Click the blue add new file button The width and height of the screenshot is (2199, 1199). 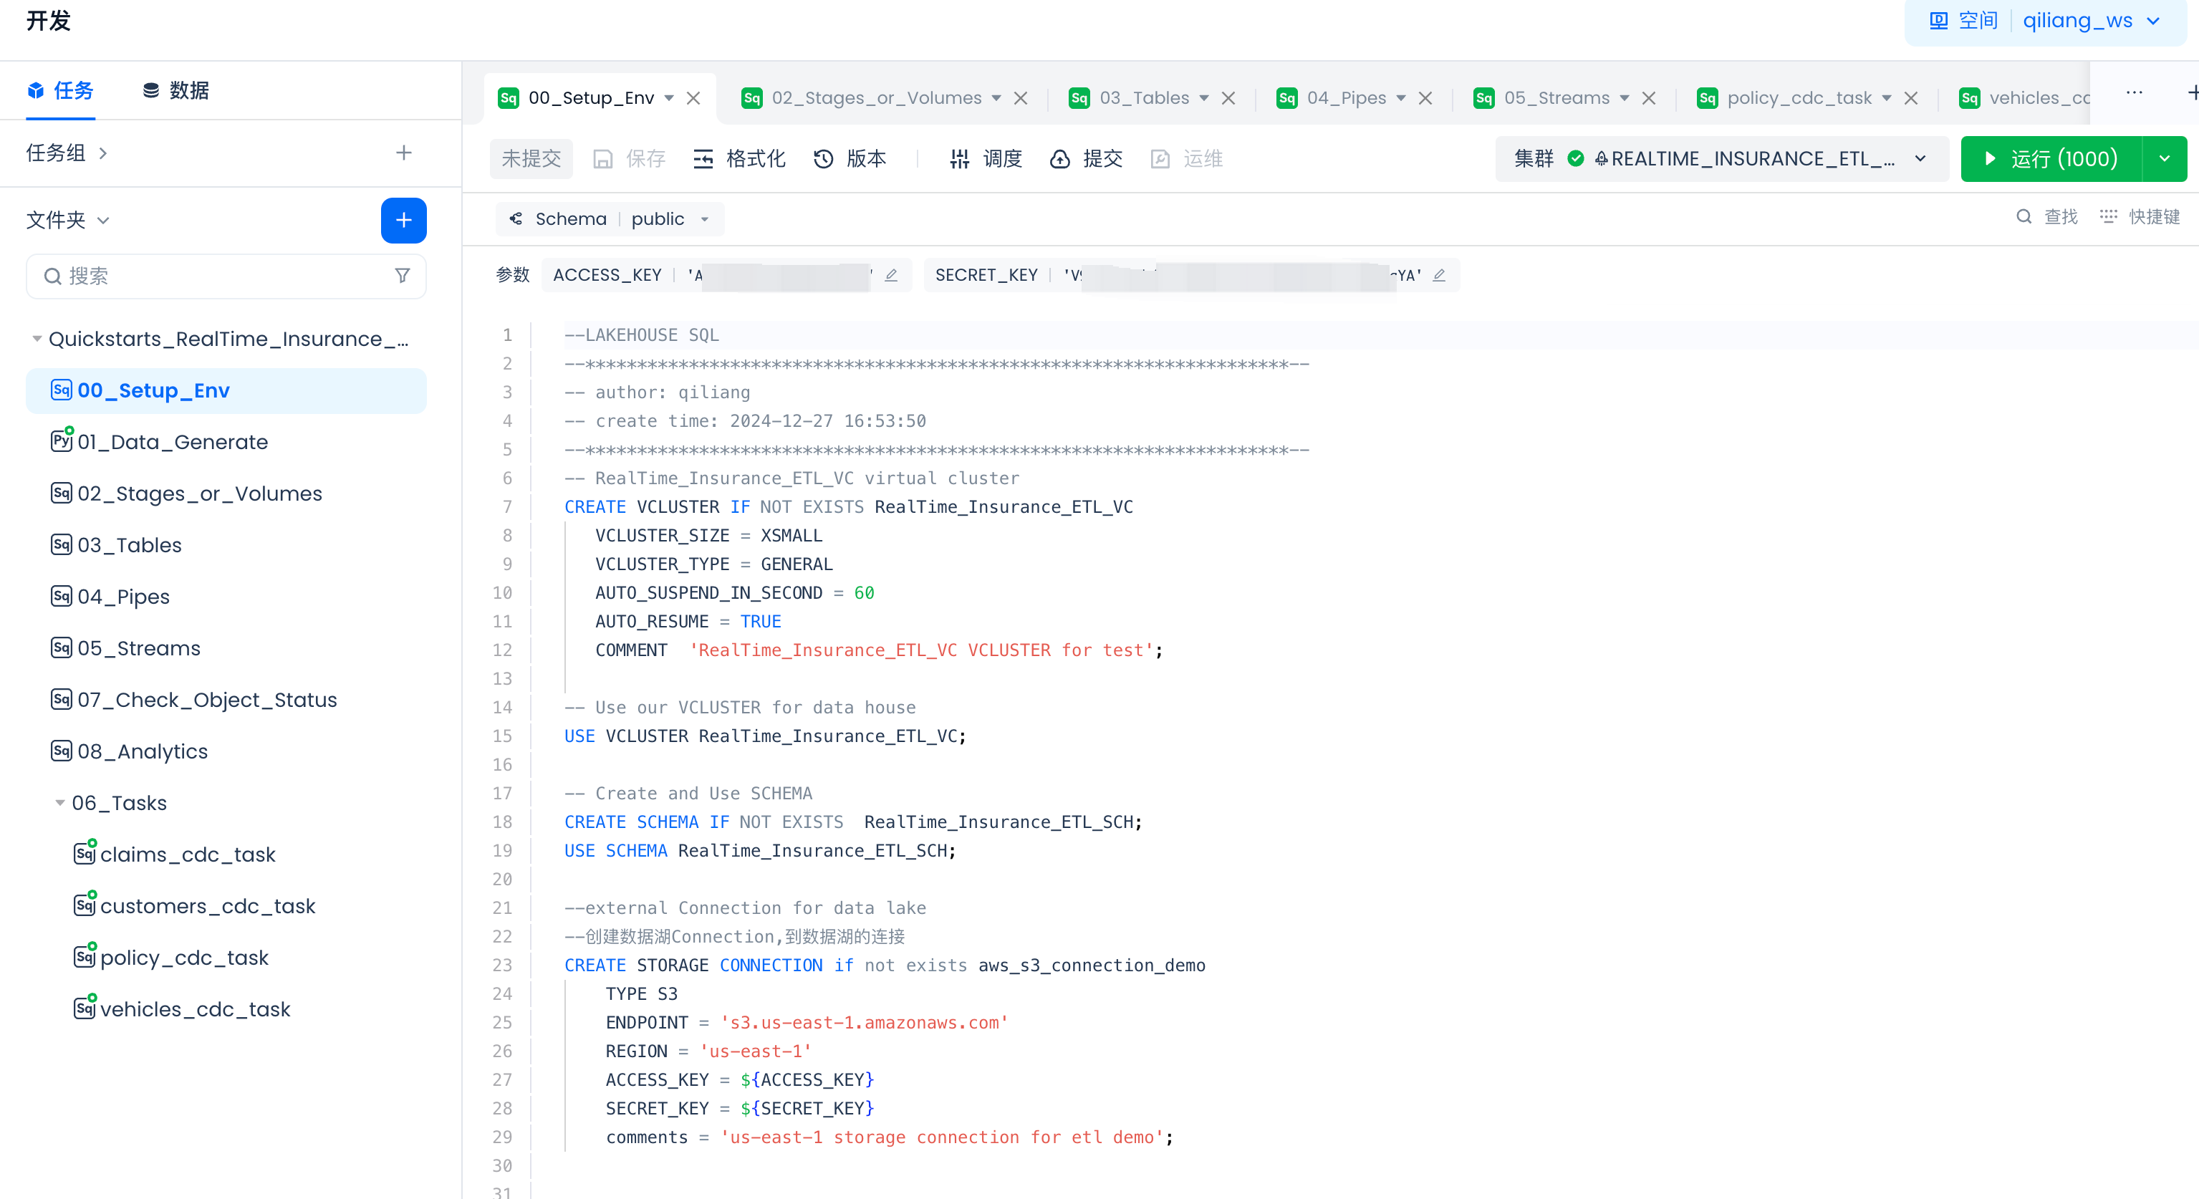403,220
